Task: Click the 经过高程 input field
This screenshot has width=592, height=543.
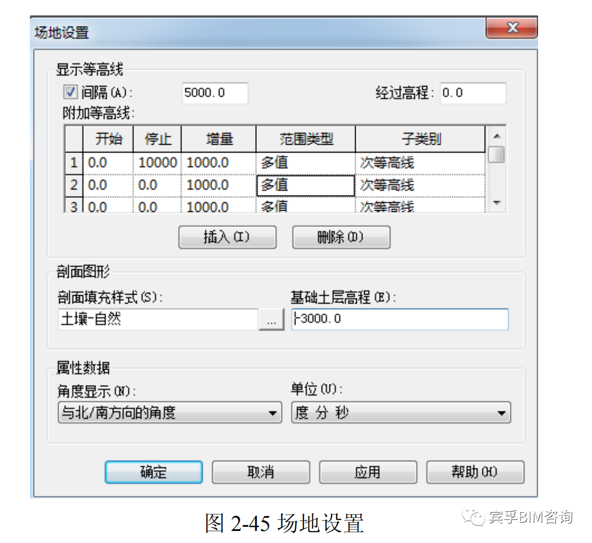Action: [x=473, y=93]
